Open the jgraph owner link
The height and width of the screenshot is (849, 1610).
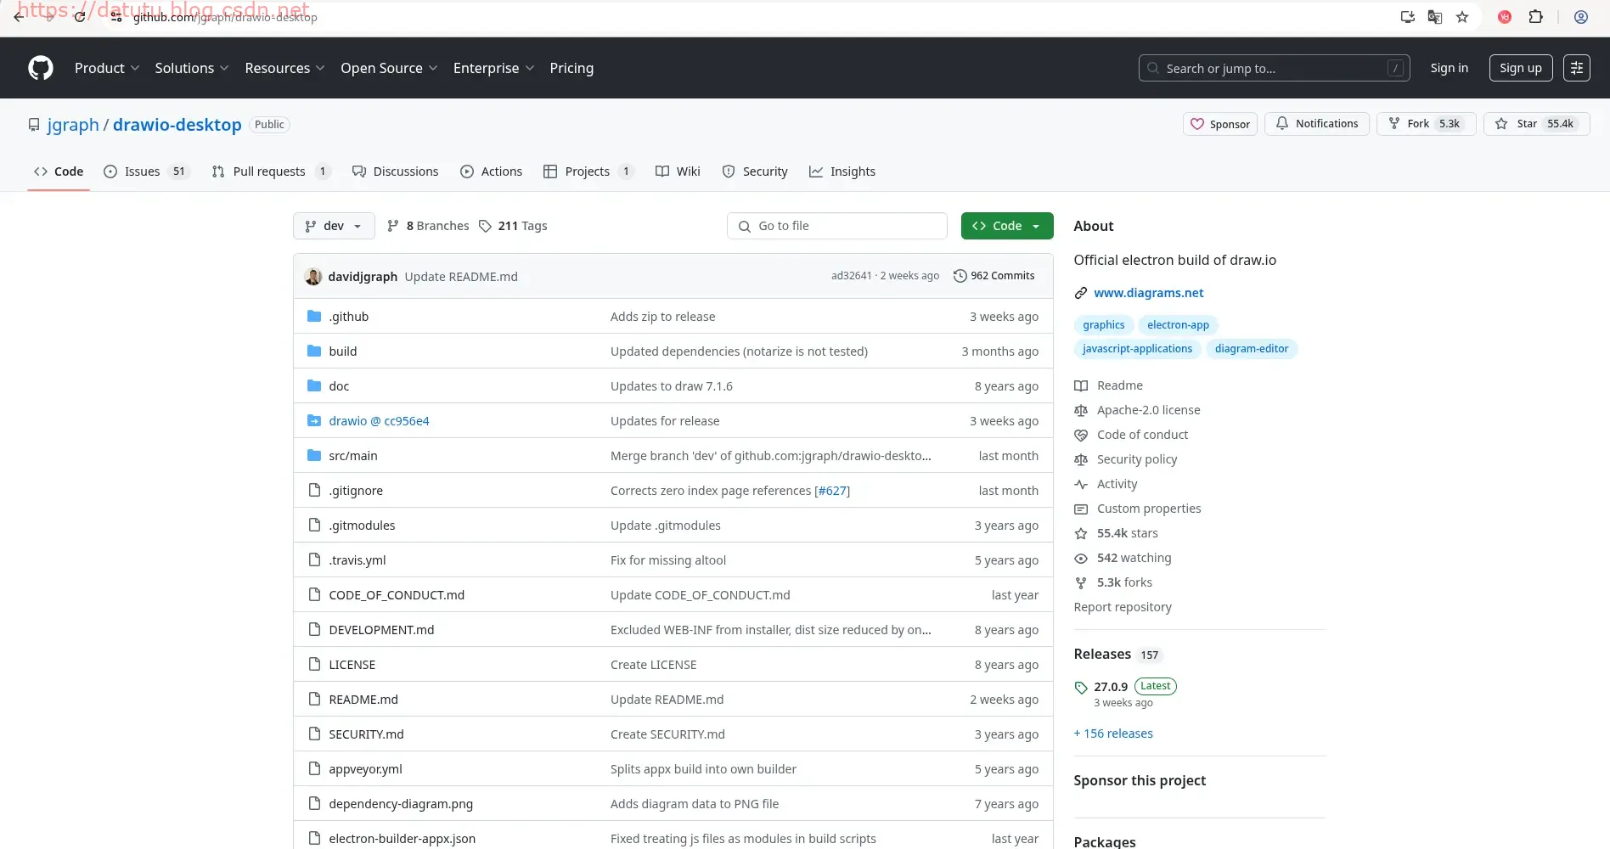(73, 125)
